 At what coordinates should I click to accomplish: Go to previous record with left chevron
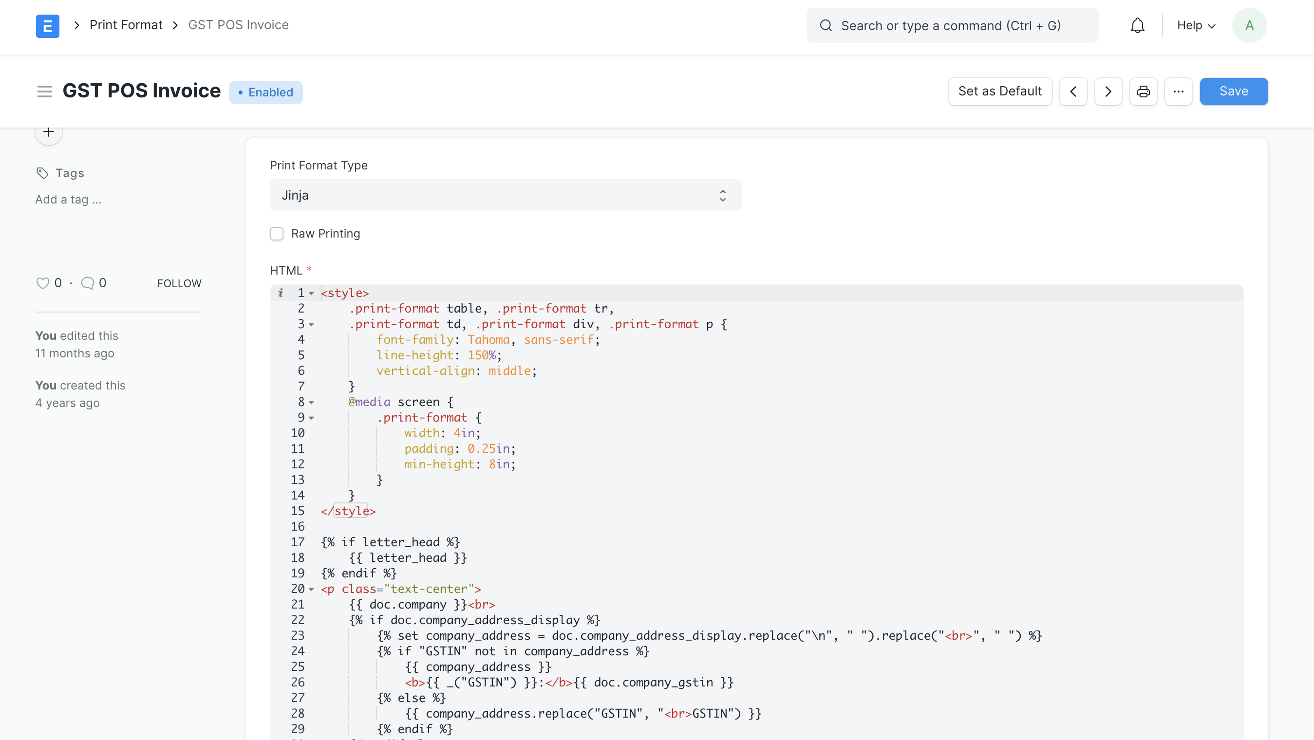(1073, 92)
